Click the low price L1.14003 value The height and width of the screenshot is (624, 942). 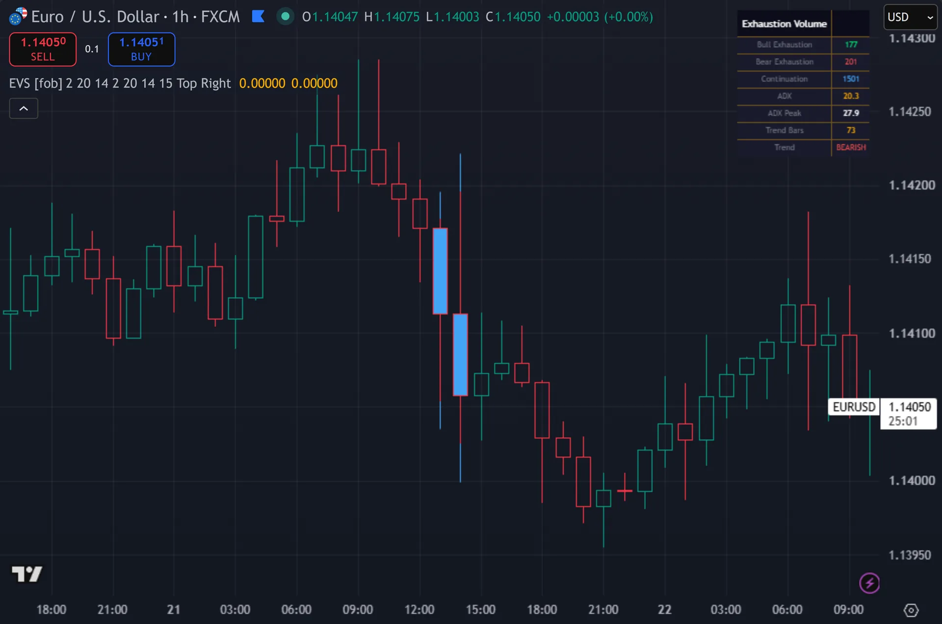[x=452, y=17]
